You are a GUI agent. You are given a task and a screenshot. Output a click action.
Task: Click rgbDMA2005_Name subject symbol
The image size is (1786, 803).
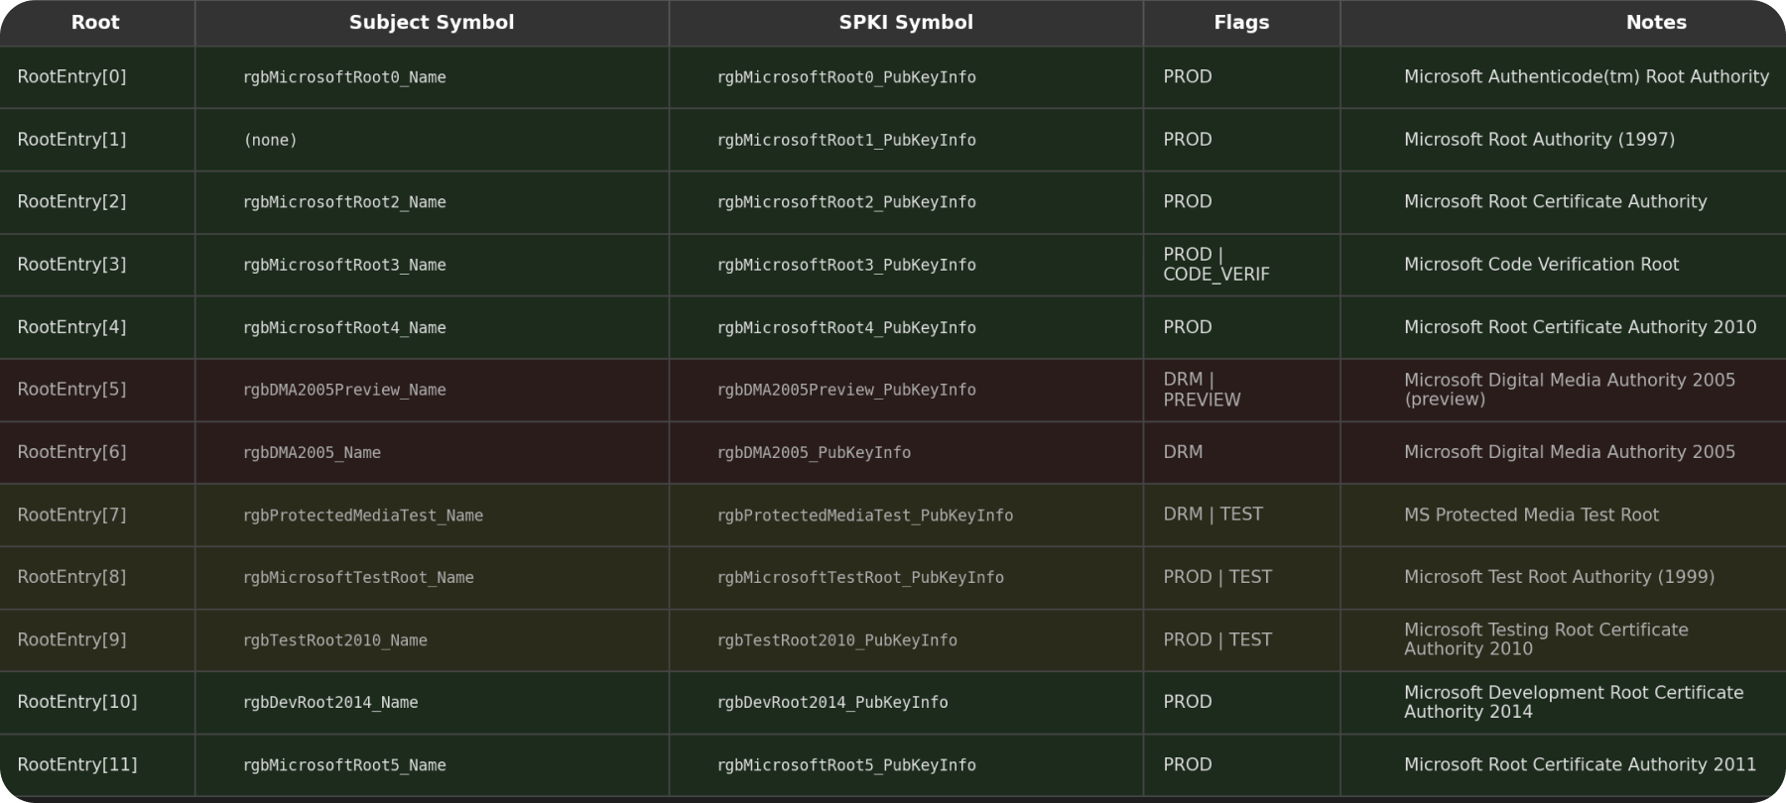coord(312,452)
